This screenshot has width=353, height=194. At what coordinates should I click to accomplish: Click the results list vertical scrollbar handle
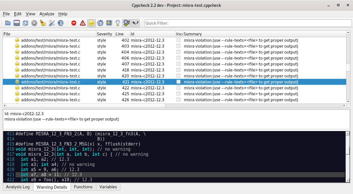point(348,68)
